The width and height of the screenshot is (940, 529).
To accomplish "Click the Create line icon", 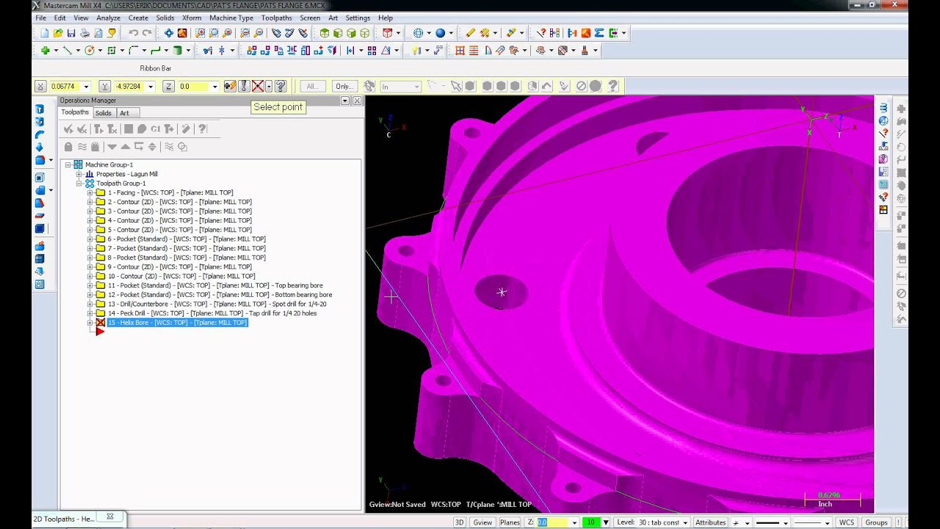I will pyautogui.click(x=67, y=51).
